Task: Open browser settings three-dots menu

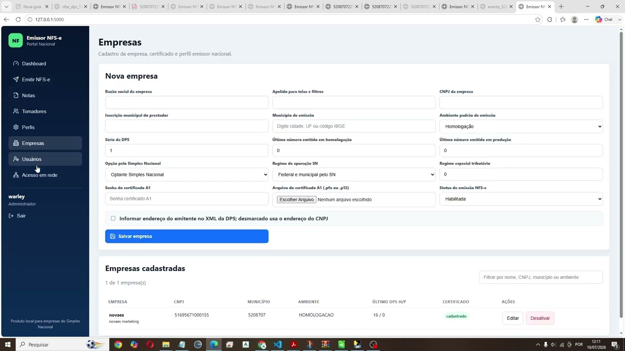Action: coord(586,19)
